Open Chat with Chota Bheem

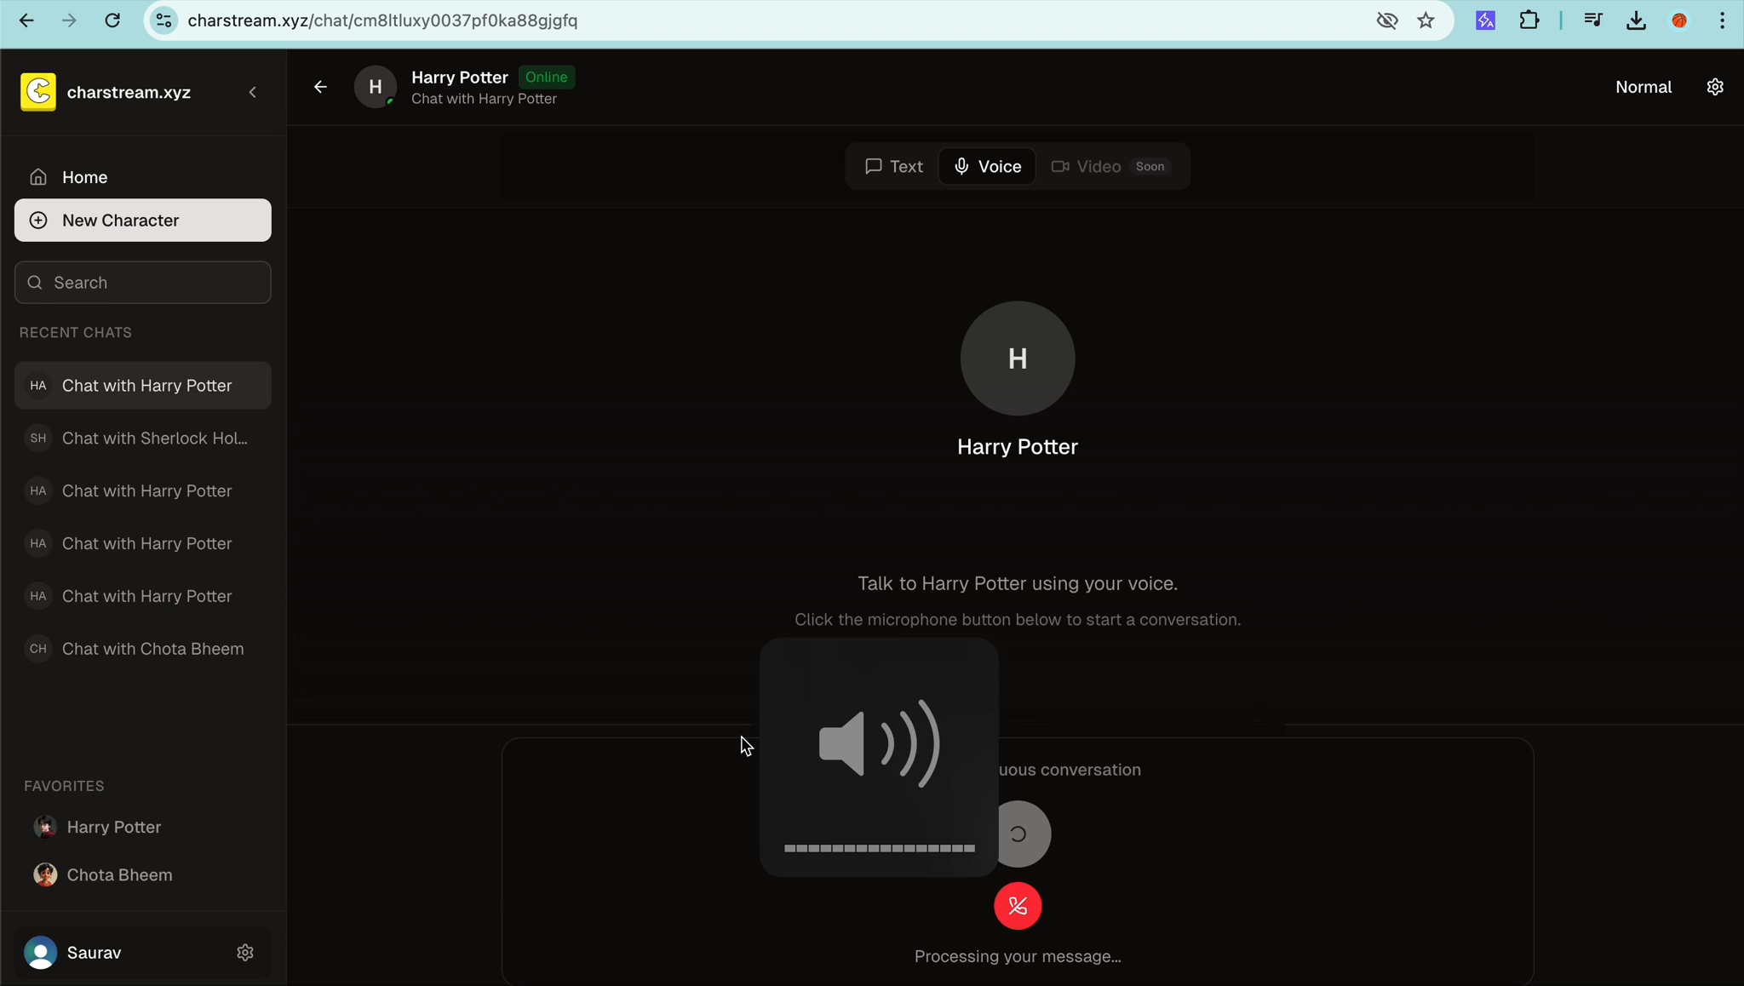[143, 649]
